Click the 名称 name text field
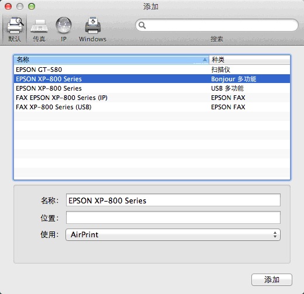This screenshot has height=294, width=304. pos(173,200)
